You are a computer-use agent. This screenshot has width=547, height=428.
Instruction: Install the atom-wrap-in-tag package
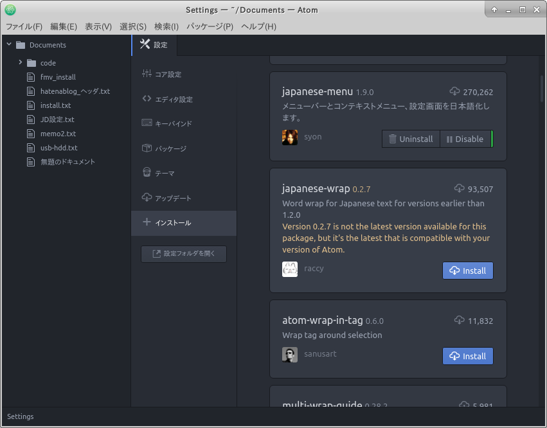(468, 356)
